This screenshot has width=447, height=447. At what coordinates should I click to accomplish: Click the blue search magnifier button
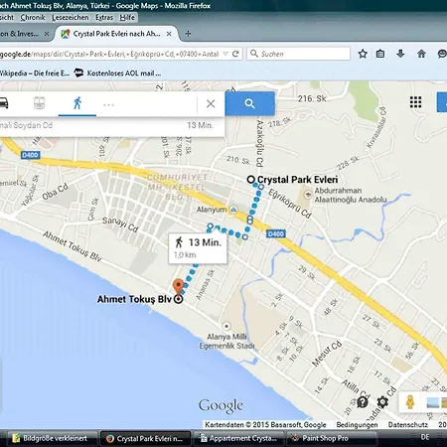coord(250,103)
